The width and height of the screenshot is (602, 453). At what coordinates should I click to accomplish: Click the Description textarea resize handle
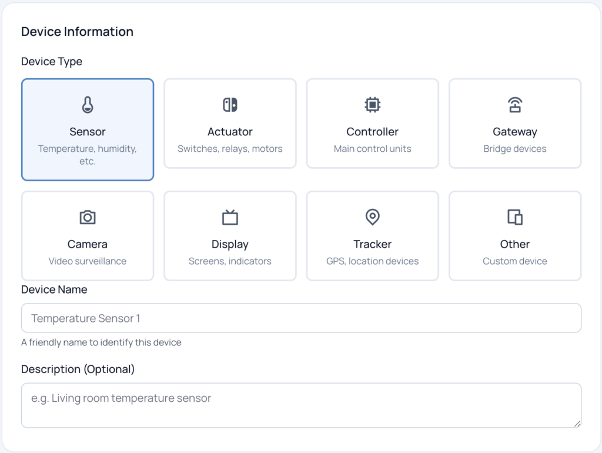[x=577, y=424]
